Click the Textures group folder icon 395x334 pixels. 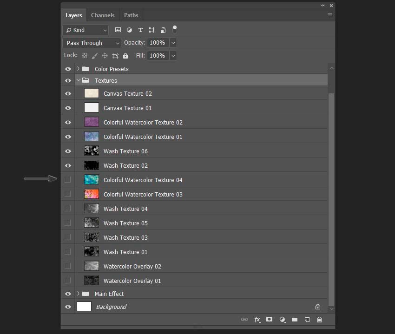86,80
